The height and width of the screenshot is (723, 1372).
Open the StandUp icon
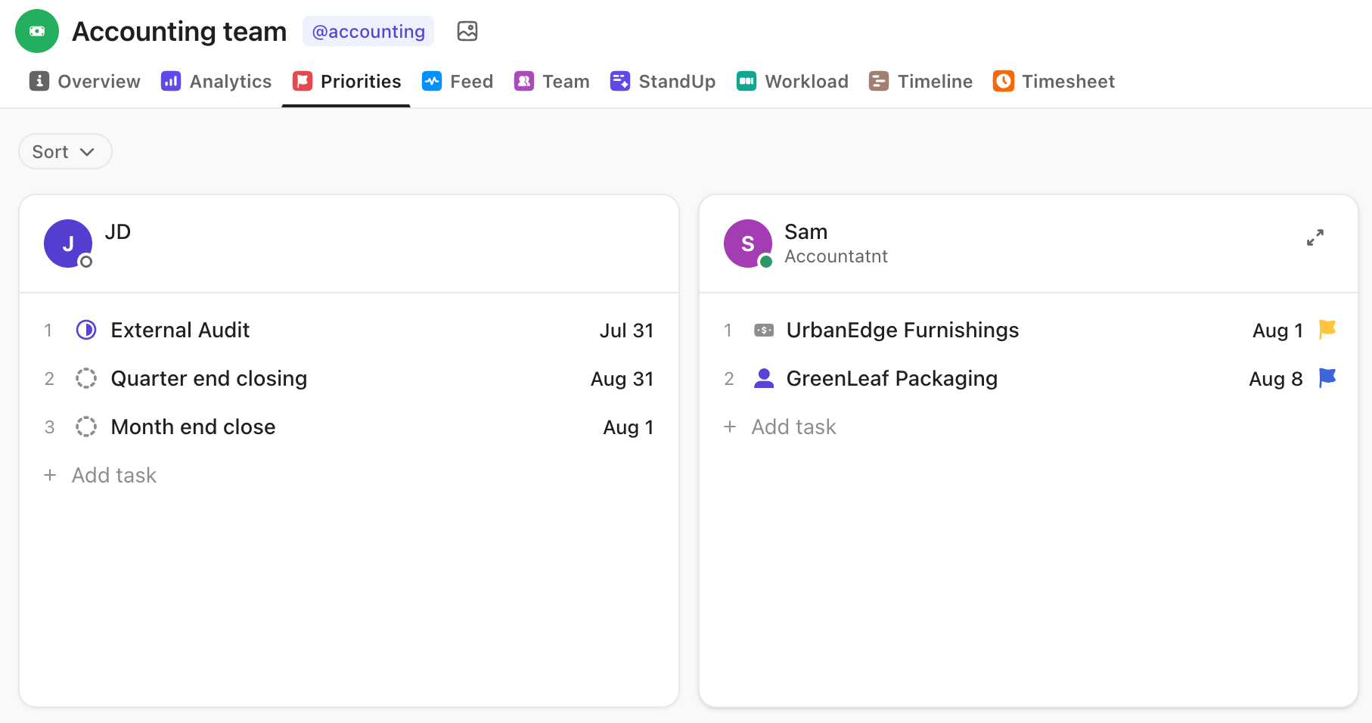pyautogui.click(x=619, y=81)
